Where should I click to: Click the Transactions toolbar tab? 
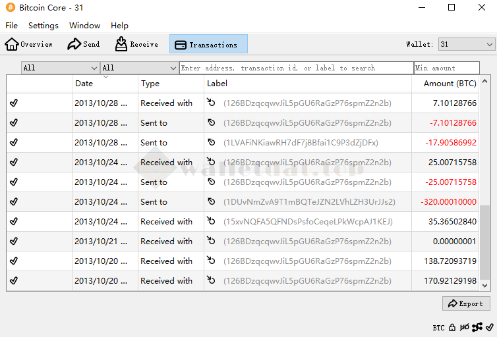coord(208,45)
